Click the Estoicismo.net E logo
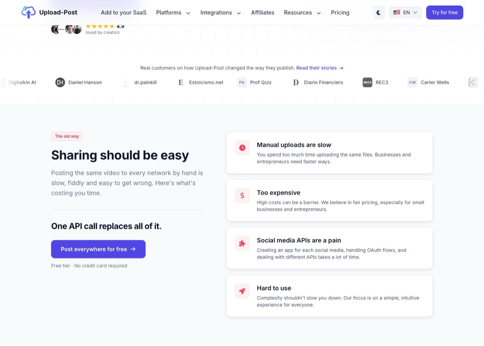The image size is (484, 346). [x=181, y=82]
